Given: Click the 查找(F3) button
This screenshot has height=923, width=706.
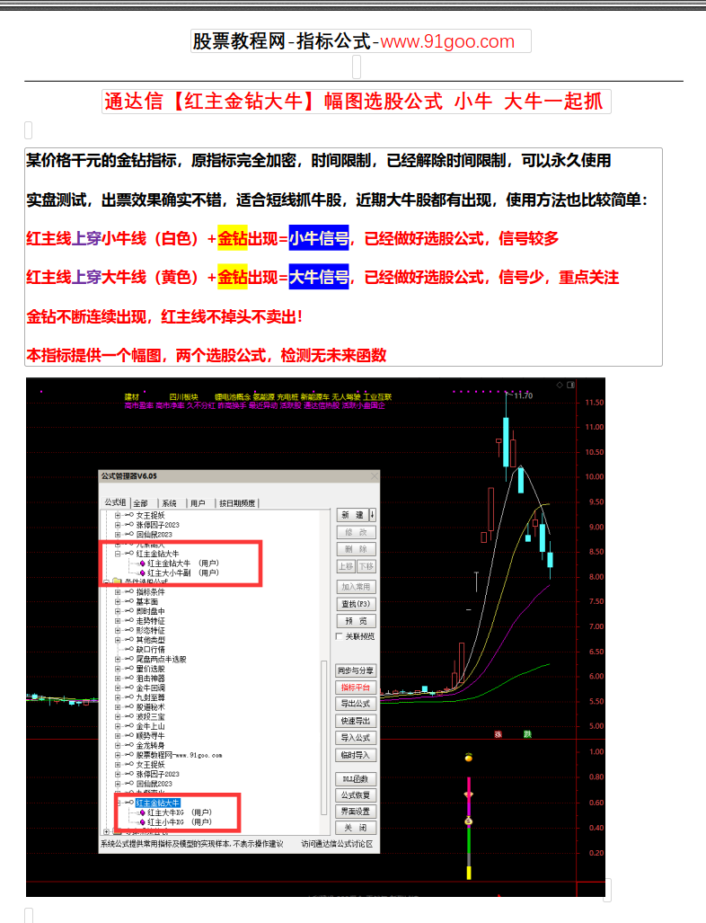Looking at the screenshot, I should coord(356,604).
